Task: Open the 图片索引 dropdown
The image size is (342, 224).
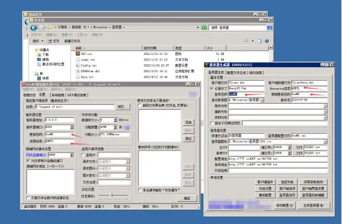Action: point(128,175)
